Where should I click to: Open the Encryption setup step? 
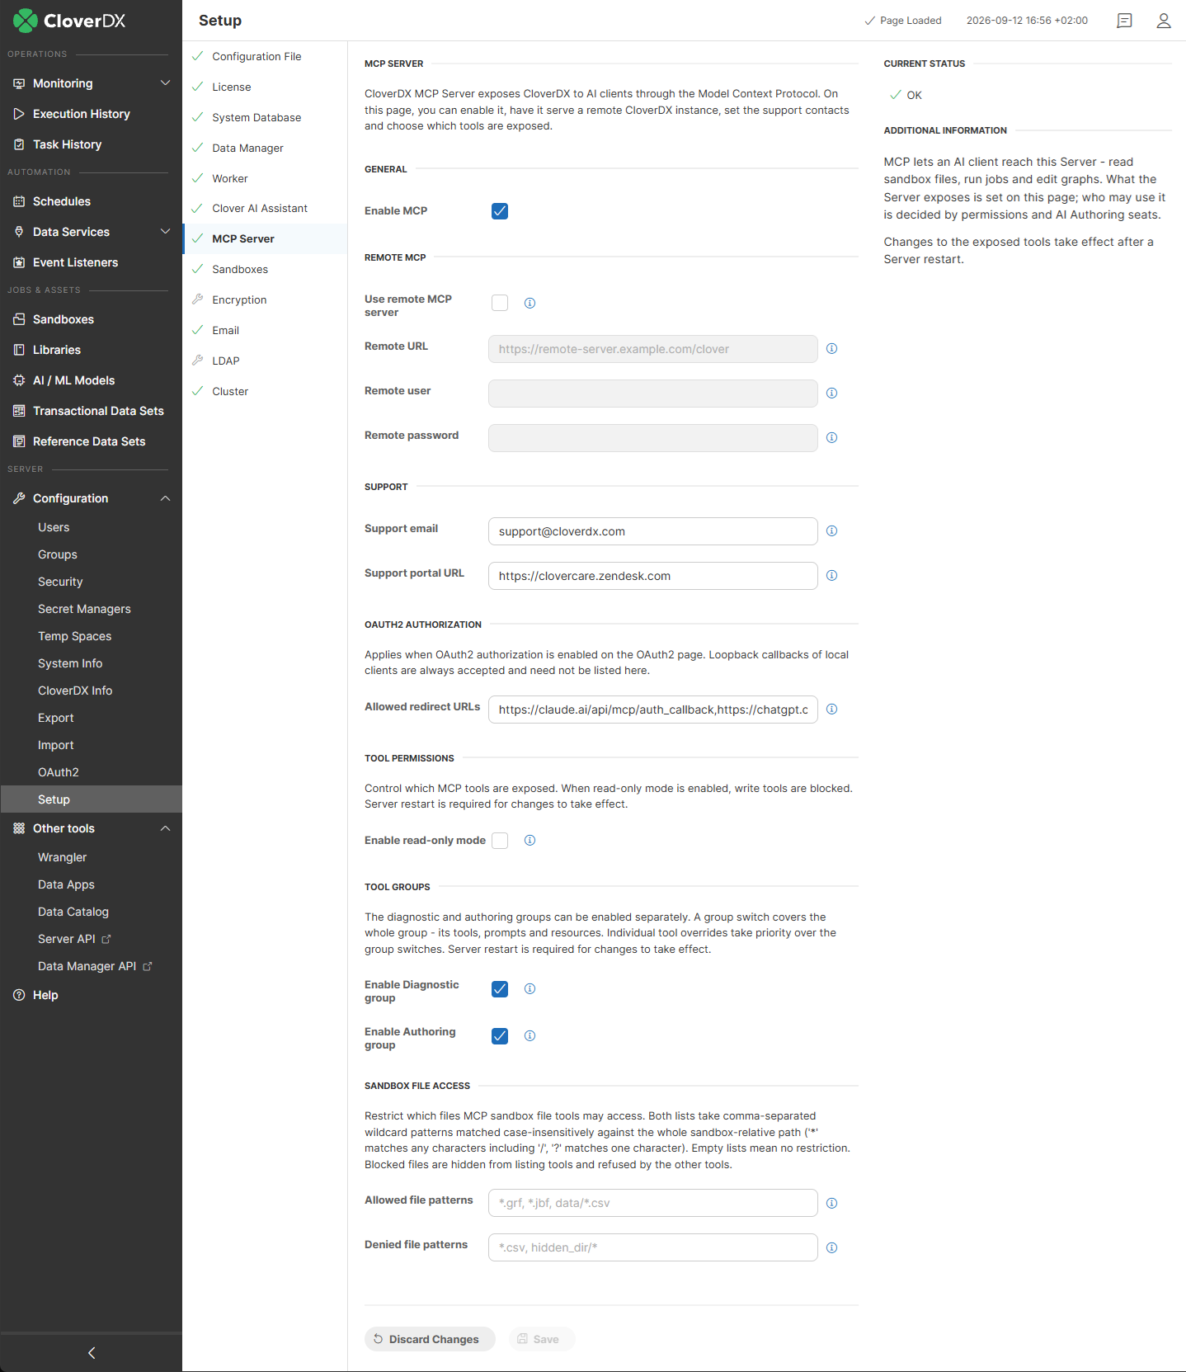tap(265, 300)
